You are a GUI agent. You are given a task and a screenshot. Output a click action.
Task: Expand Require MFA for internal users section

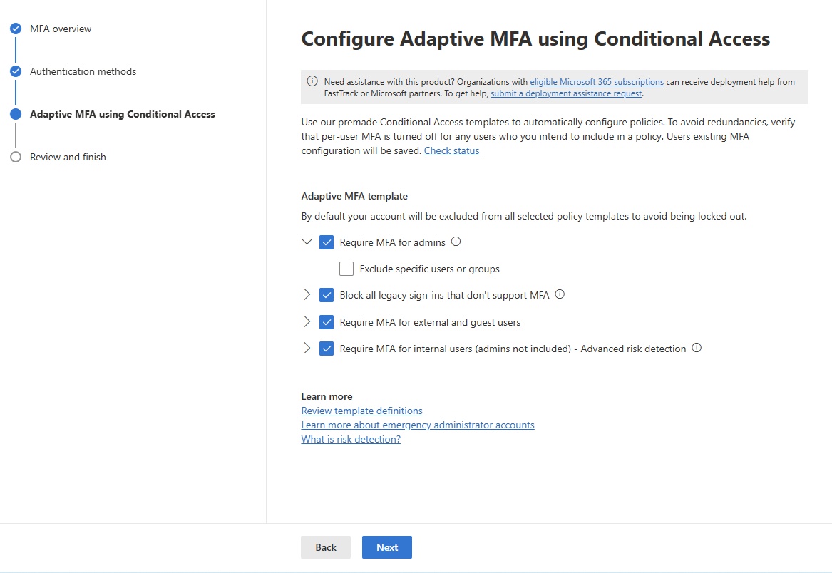tap(307, 349)
